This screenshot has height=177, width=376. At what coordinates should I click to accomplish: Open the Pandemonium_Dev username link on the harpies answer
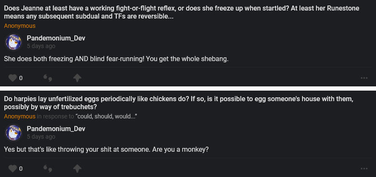pyautogui.click(x=56, y=129)
